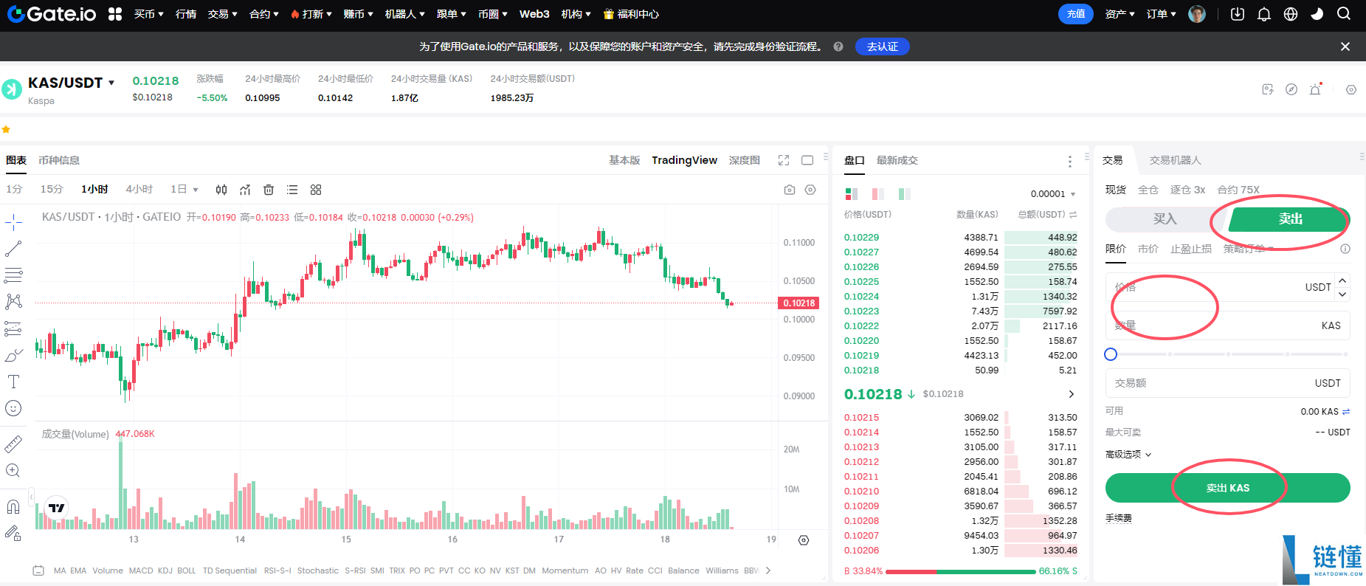This screenshot has height=586, width=1366.
Task: Open the 交易机器人 tab
Action: click(1175, 160)
